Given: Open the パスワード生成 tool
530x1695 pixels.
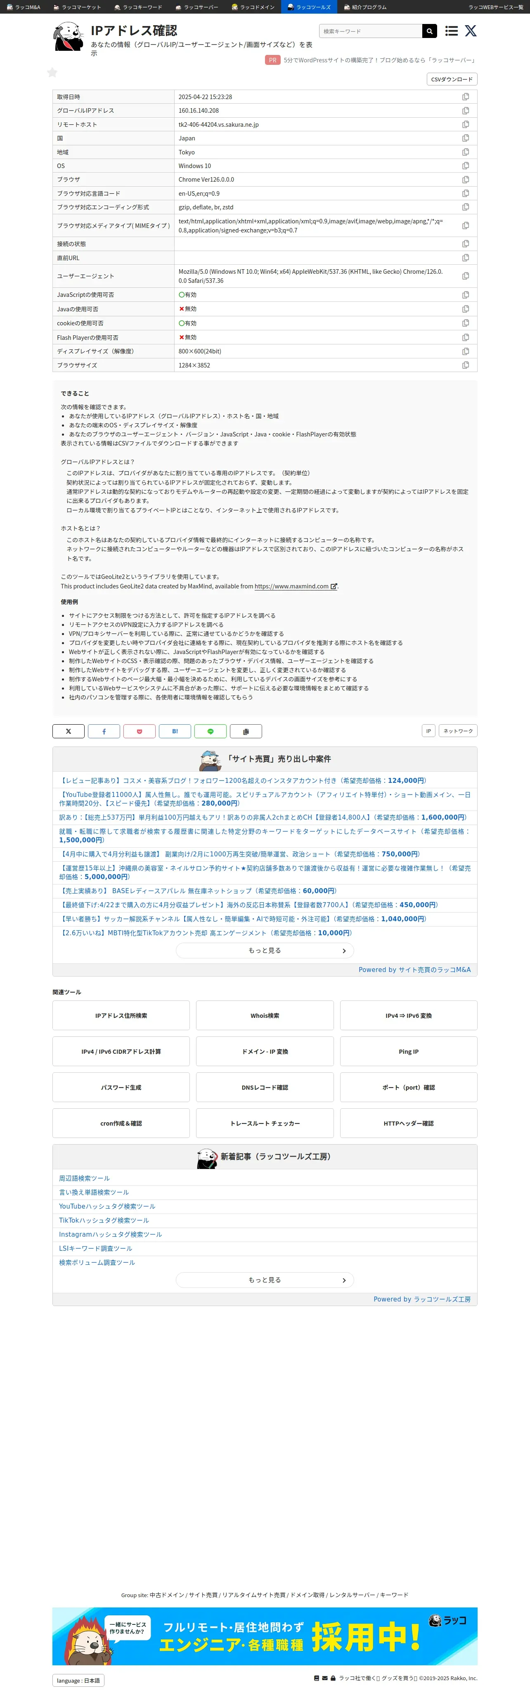Looking at the screenshot, I should (121, 1087).
